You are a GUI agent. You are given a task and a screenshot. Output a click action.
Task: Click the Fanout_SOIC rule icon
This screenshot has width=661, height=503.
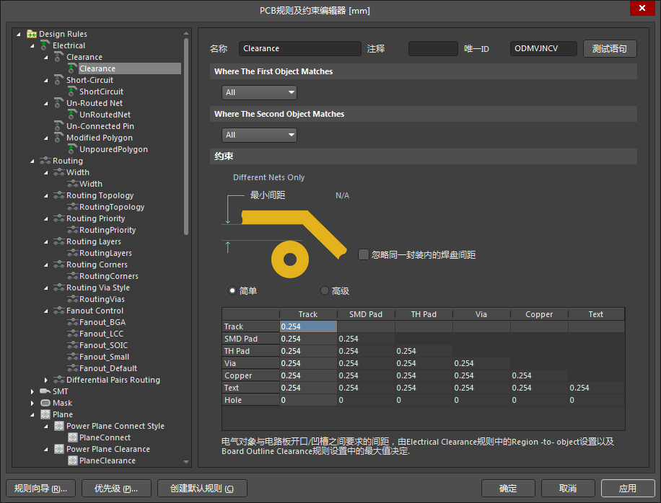pos(72,345)
